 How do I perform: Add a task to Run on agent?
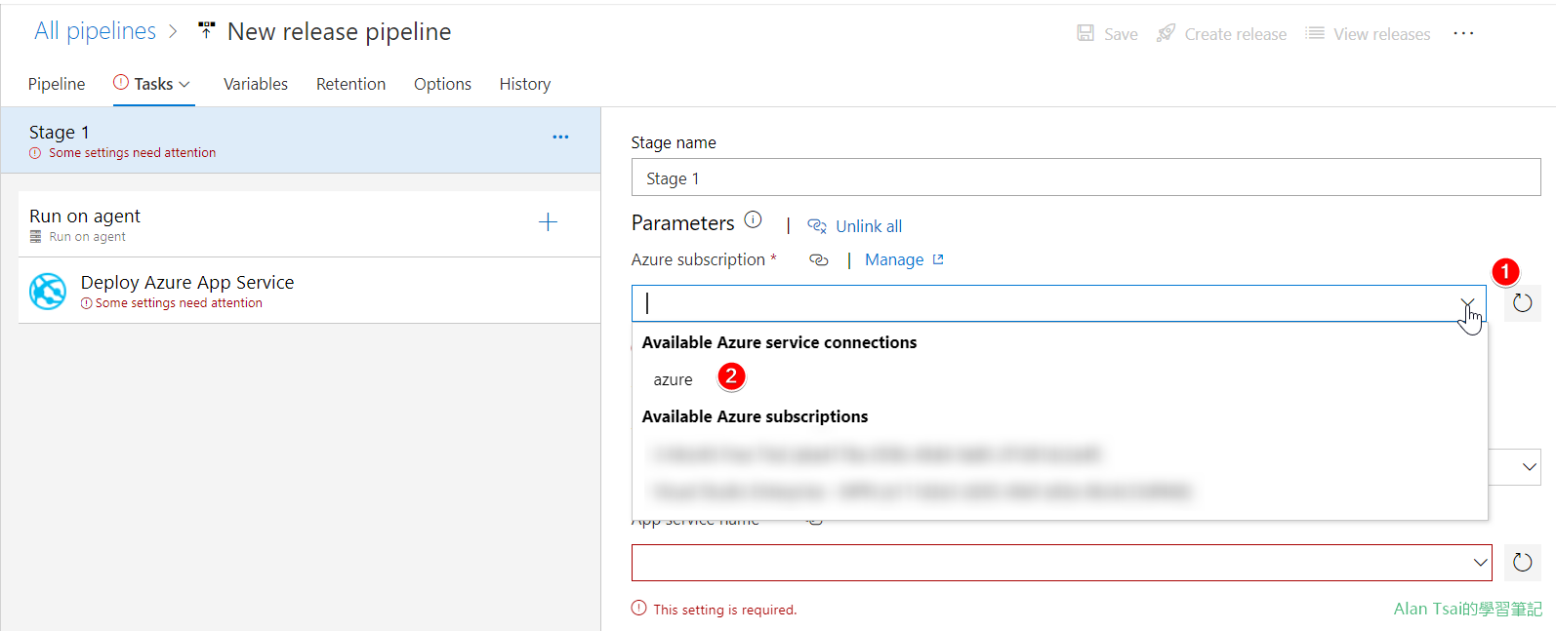click(548, 222)
